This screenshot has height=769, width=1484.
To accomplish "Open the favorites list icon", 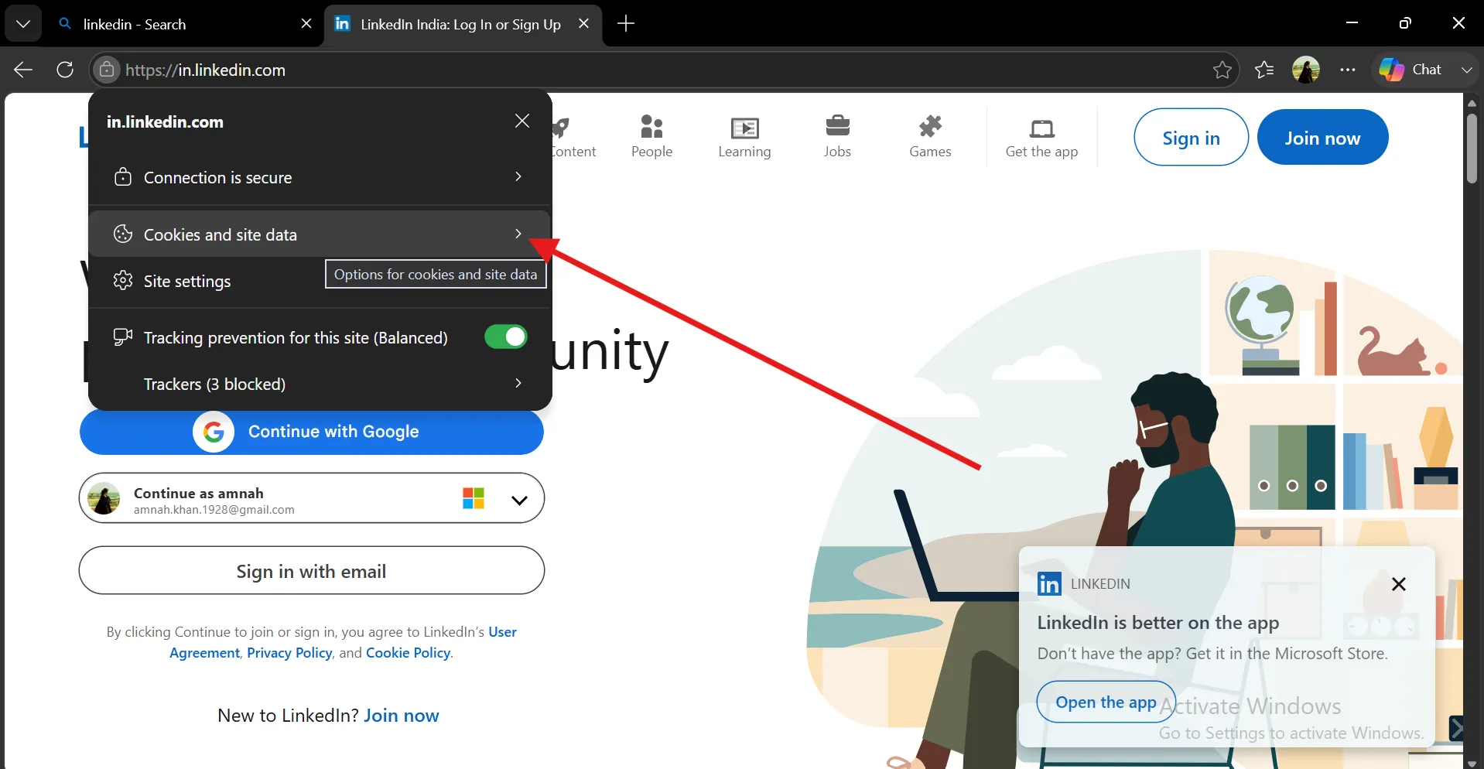I will coord(1264,70).
